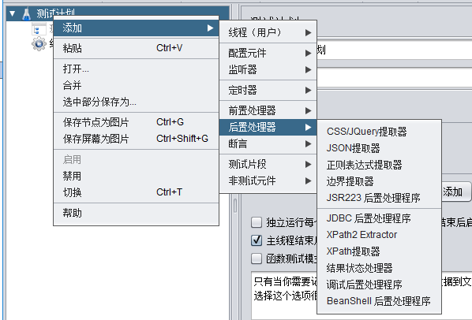472x320 pixels.
Task: Expand 非测试元件 submenu
Action: (268, 180)
